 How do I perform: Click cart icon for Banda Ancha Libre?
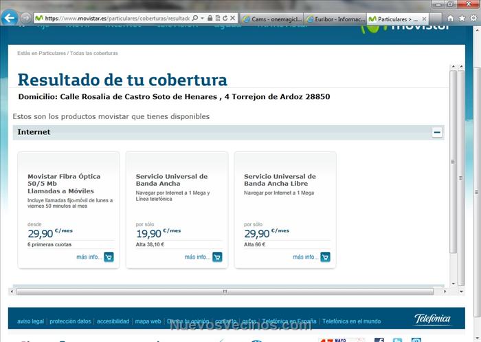click(325, 257)
